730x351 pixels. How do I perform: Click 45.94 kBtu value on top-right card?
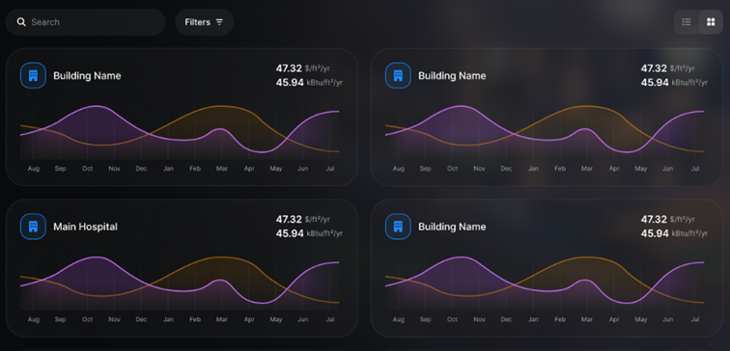(x=654, y=82)
